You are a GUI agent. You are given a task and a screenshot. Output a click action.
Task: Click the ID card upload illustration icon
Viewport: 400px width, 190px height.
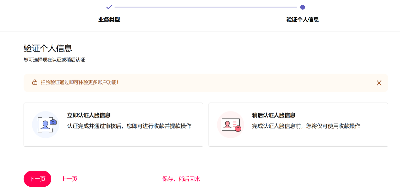[x=231, y=125]
